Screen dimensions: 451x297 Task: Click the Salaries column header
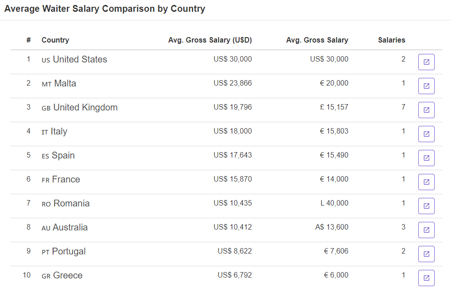click(x=392, y=40)
